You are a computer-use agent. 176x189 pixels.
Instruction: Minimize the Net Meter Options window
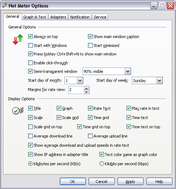coord(154,6)
